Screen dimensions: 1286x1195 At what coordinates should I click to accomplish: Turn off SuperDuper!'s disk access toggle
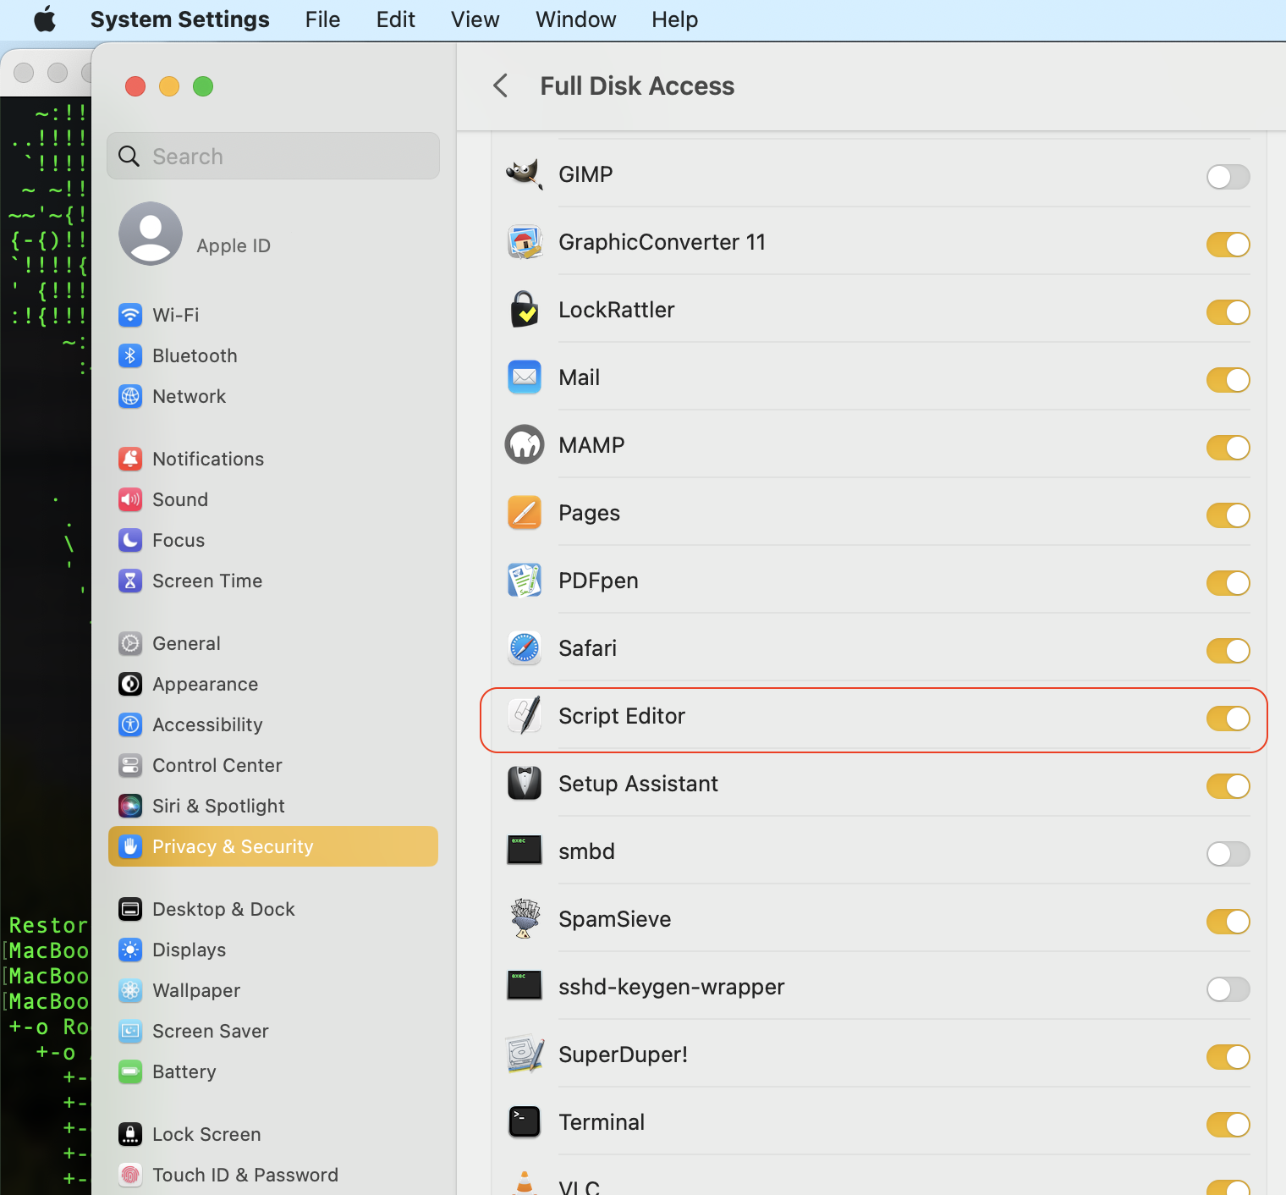pos(1228,1057)
